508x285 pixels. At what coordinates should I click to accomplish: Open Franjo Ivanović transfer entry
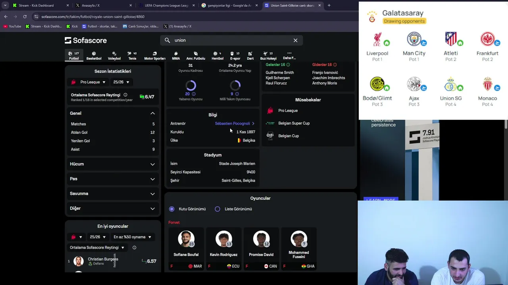[325, 73]
